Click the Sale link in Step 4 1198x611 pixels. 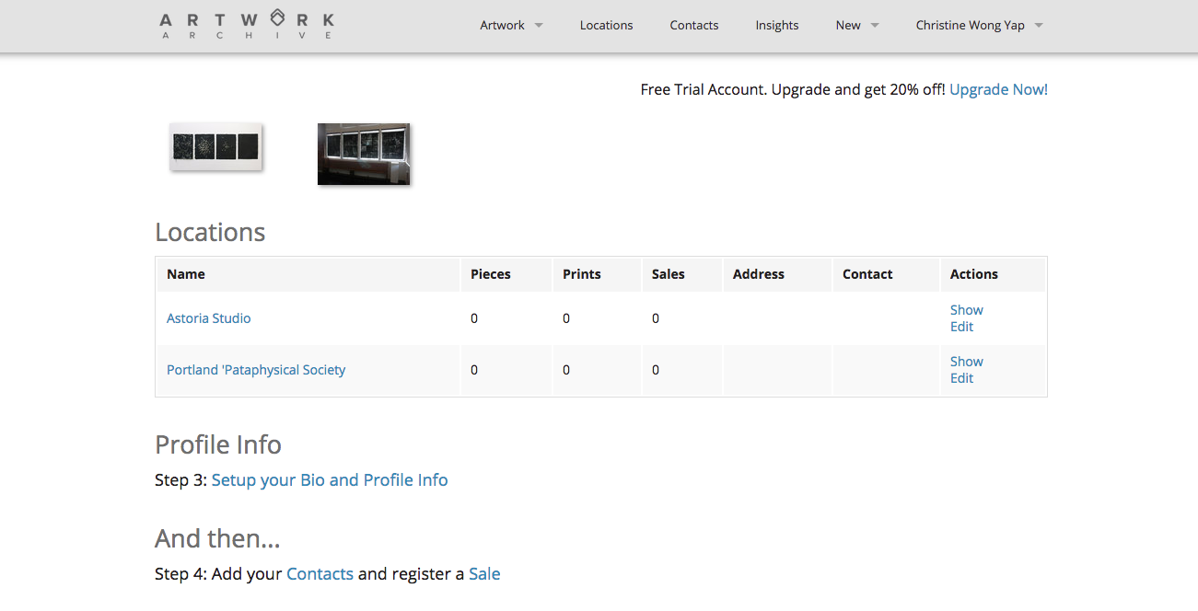(x=484, y=574)
